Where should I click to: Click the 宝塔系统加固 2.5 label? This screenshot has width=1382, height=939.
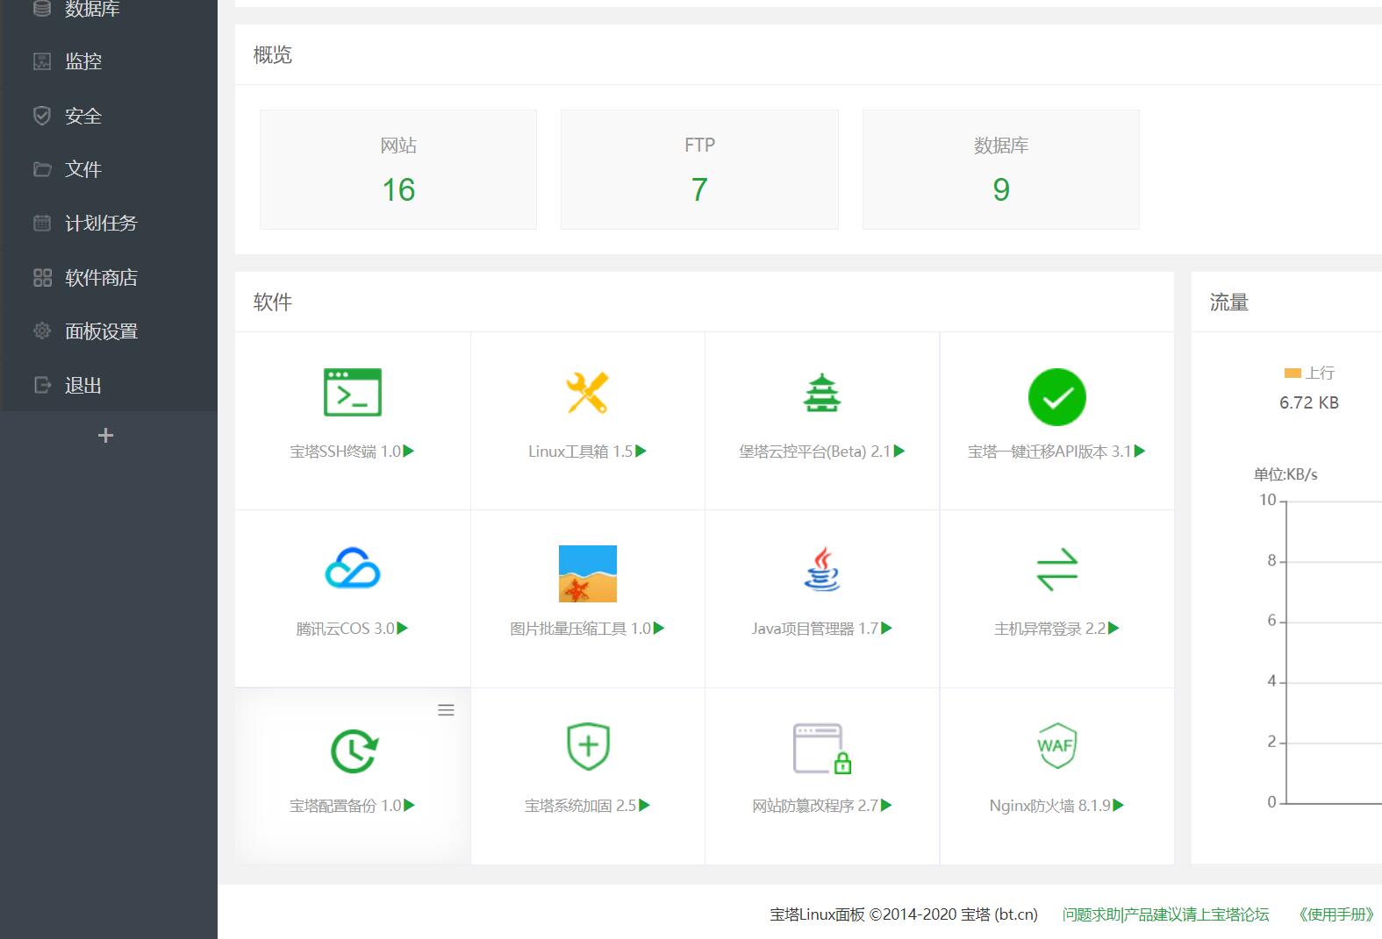point(580,806)
